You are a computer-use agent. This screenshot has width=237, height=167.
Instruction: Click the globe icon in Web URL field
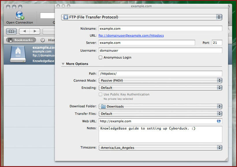[219, 121]
